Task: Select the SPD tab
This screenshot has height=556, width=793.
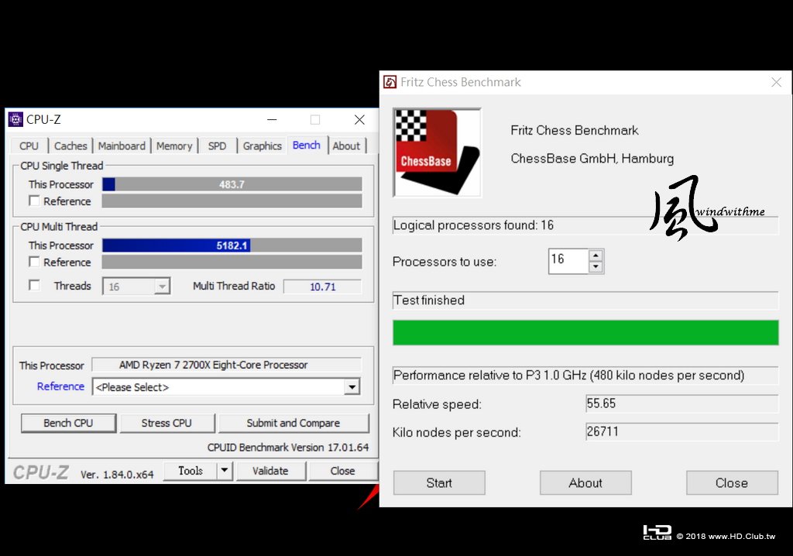Action: coord(217,146)
